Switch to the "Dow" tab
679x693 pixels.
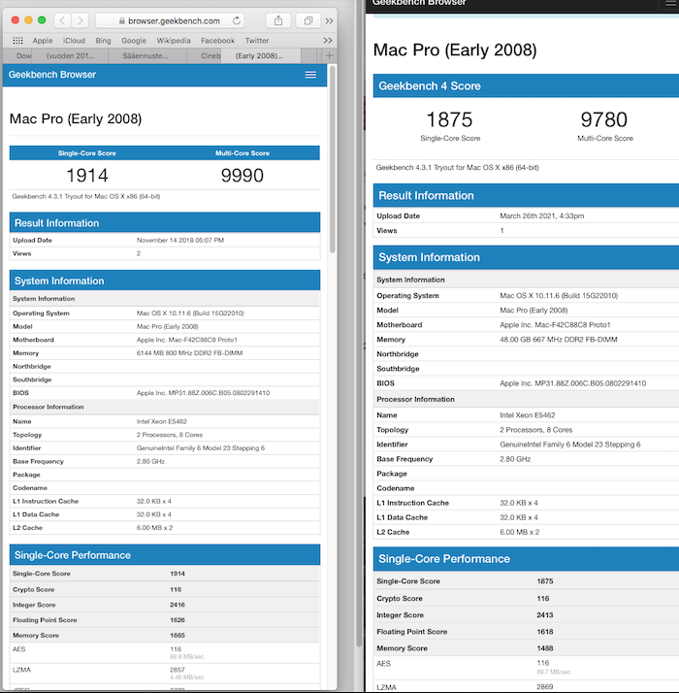point(17,55)
